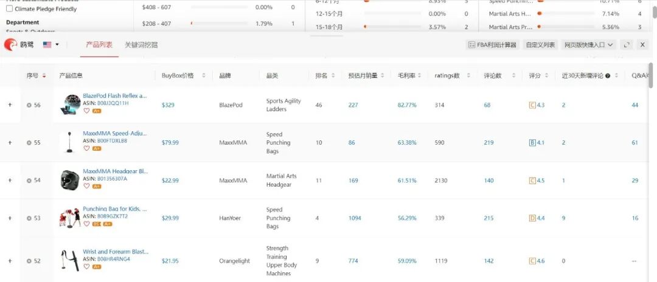The width and height of the screenshot is (657, 282).
Task: Click the expand panel icon
Action: (627, 45)
